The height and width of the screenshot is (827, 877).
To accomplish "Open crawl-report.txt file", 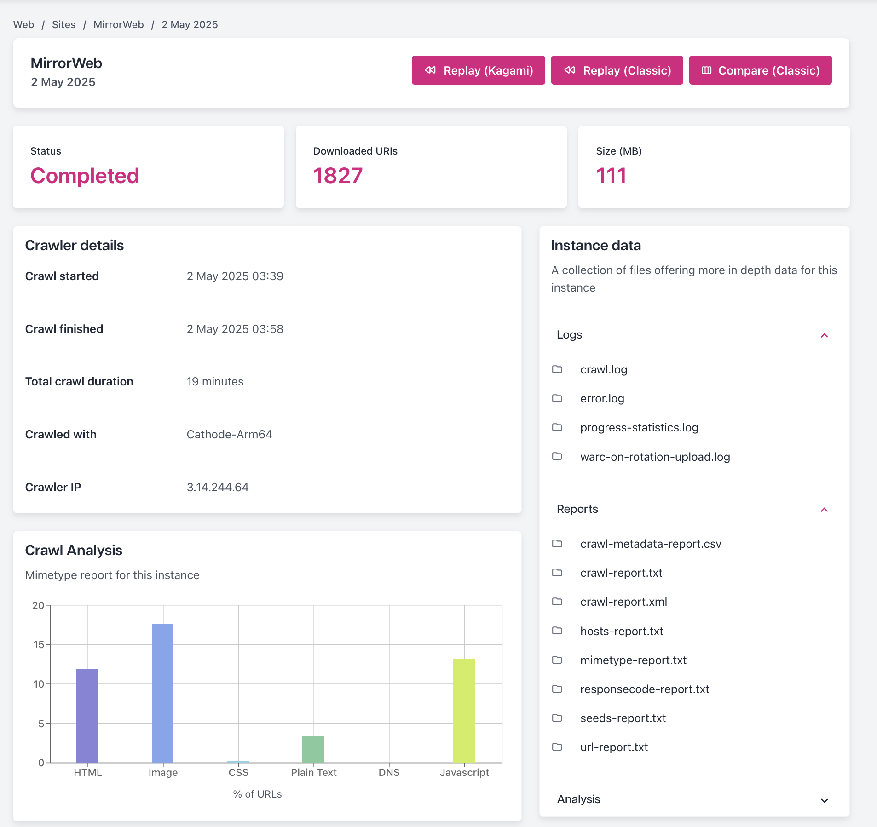I will (621, 573).
